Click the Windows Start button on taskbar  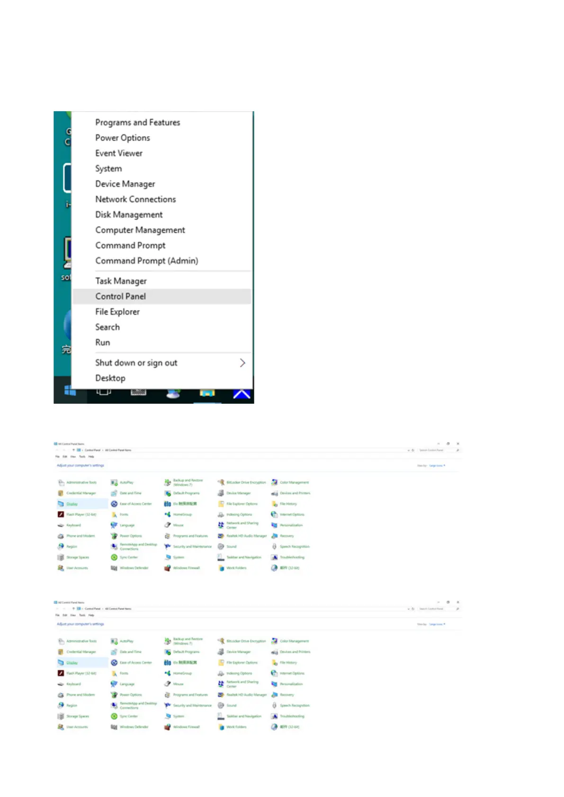pyautogui.click(x=70, y=392)
